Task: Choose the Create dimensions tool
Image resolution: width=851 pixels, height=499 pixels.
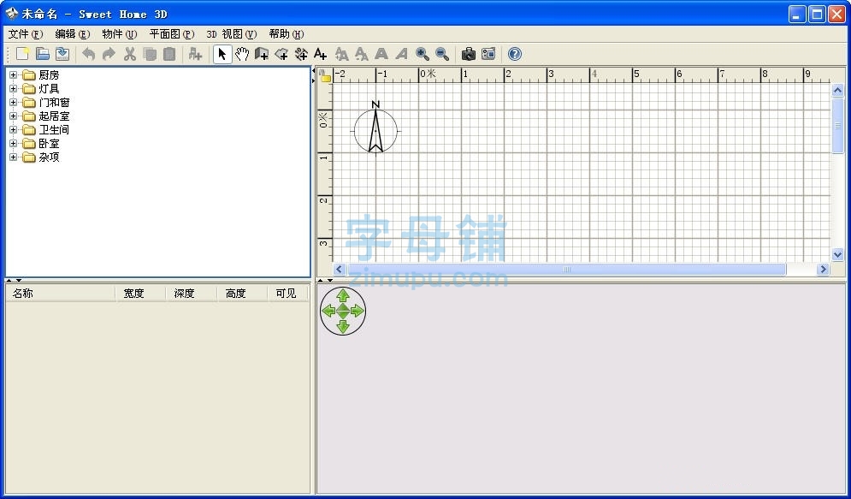Action: 301,54
